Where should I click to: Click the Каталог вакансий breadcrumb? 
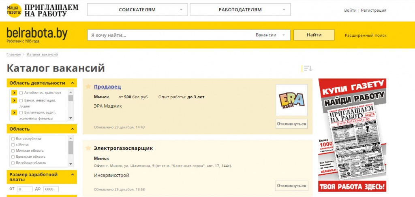click(42, 54)
